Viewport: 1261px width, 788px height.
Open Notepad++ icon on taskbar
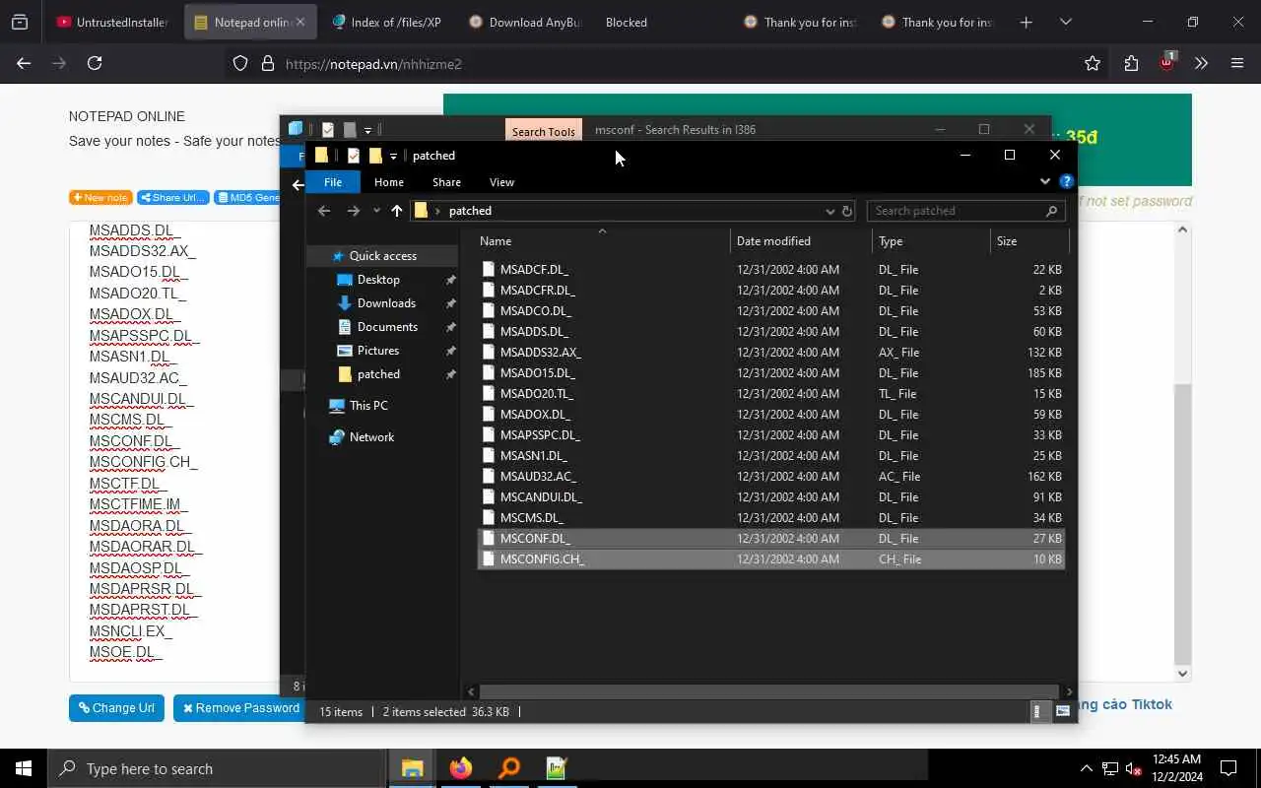557,768
